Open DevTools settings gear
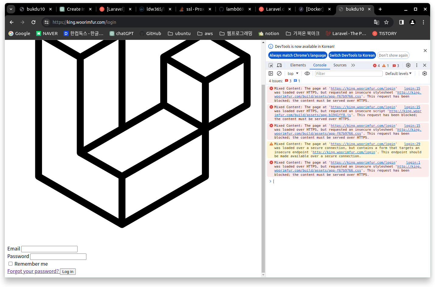Image resolution: width=435 pixels, height=287 pixels. pyautogui.click(x=408, y=65)
